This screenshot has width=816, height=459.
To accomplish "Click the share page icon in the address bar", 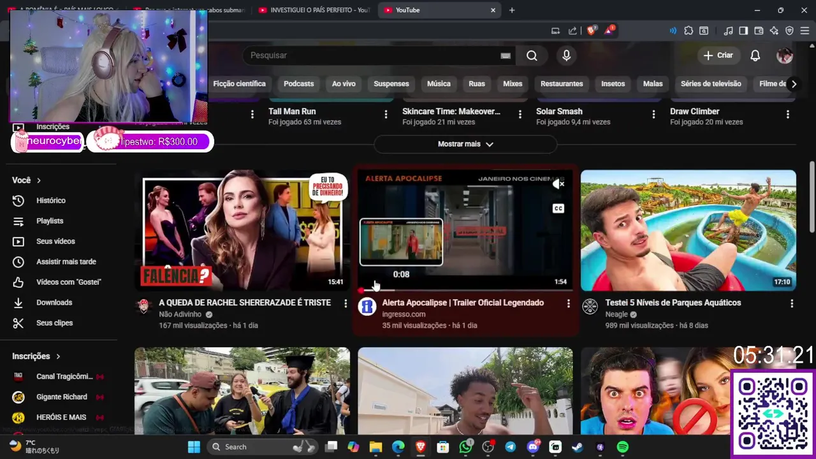I will (572, 31).
